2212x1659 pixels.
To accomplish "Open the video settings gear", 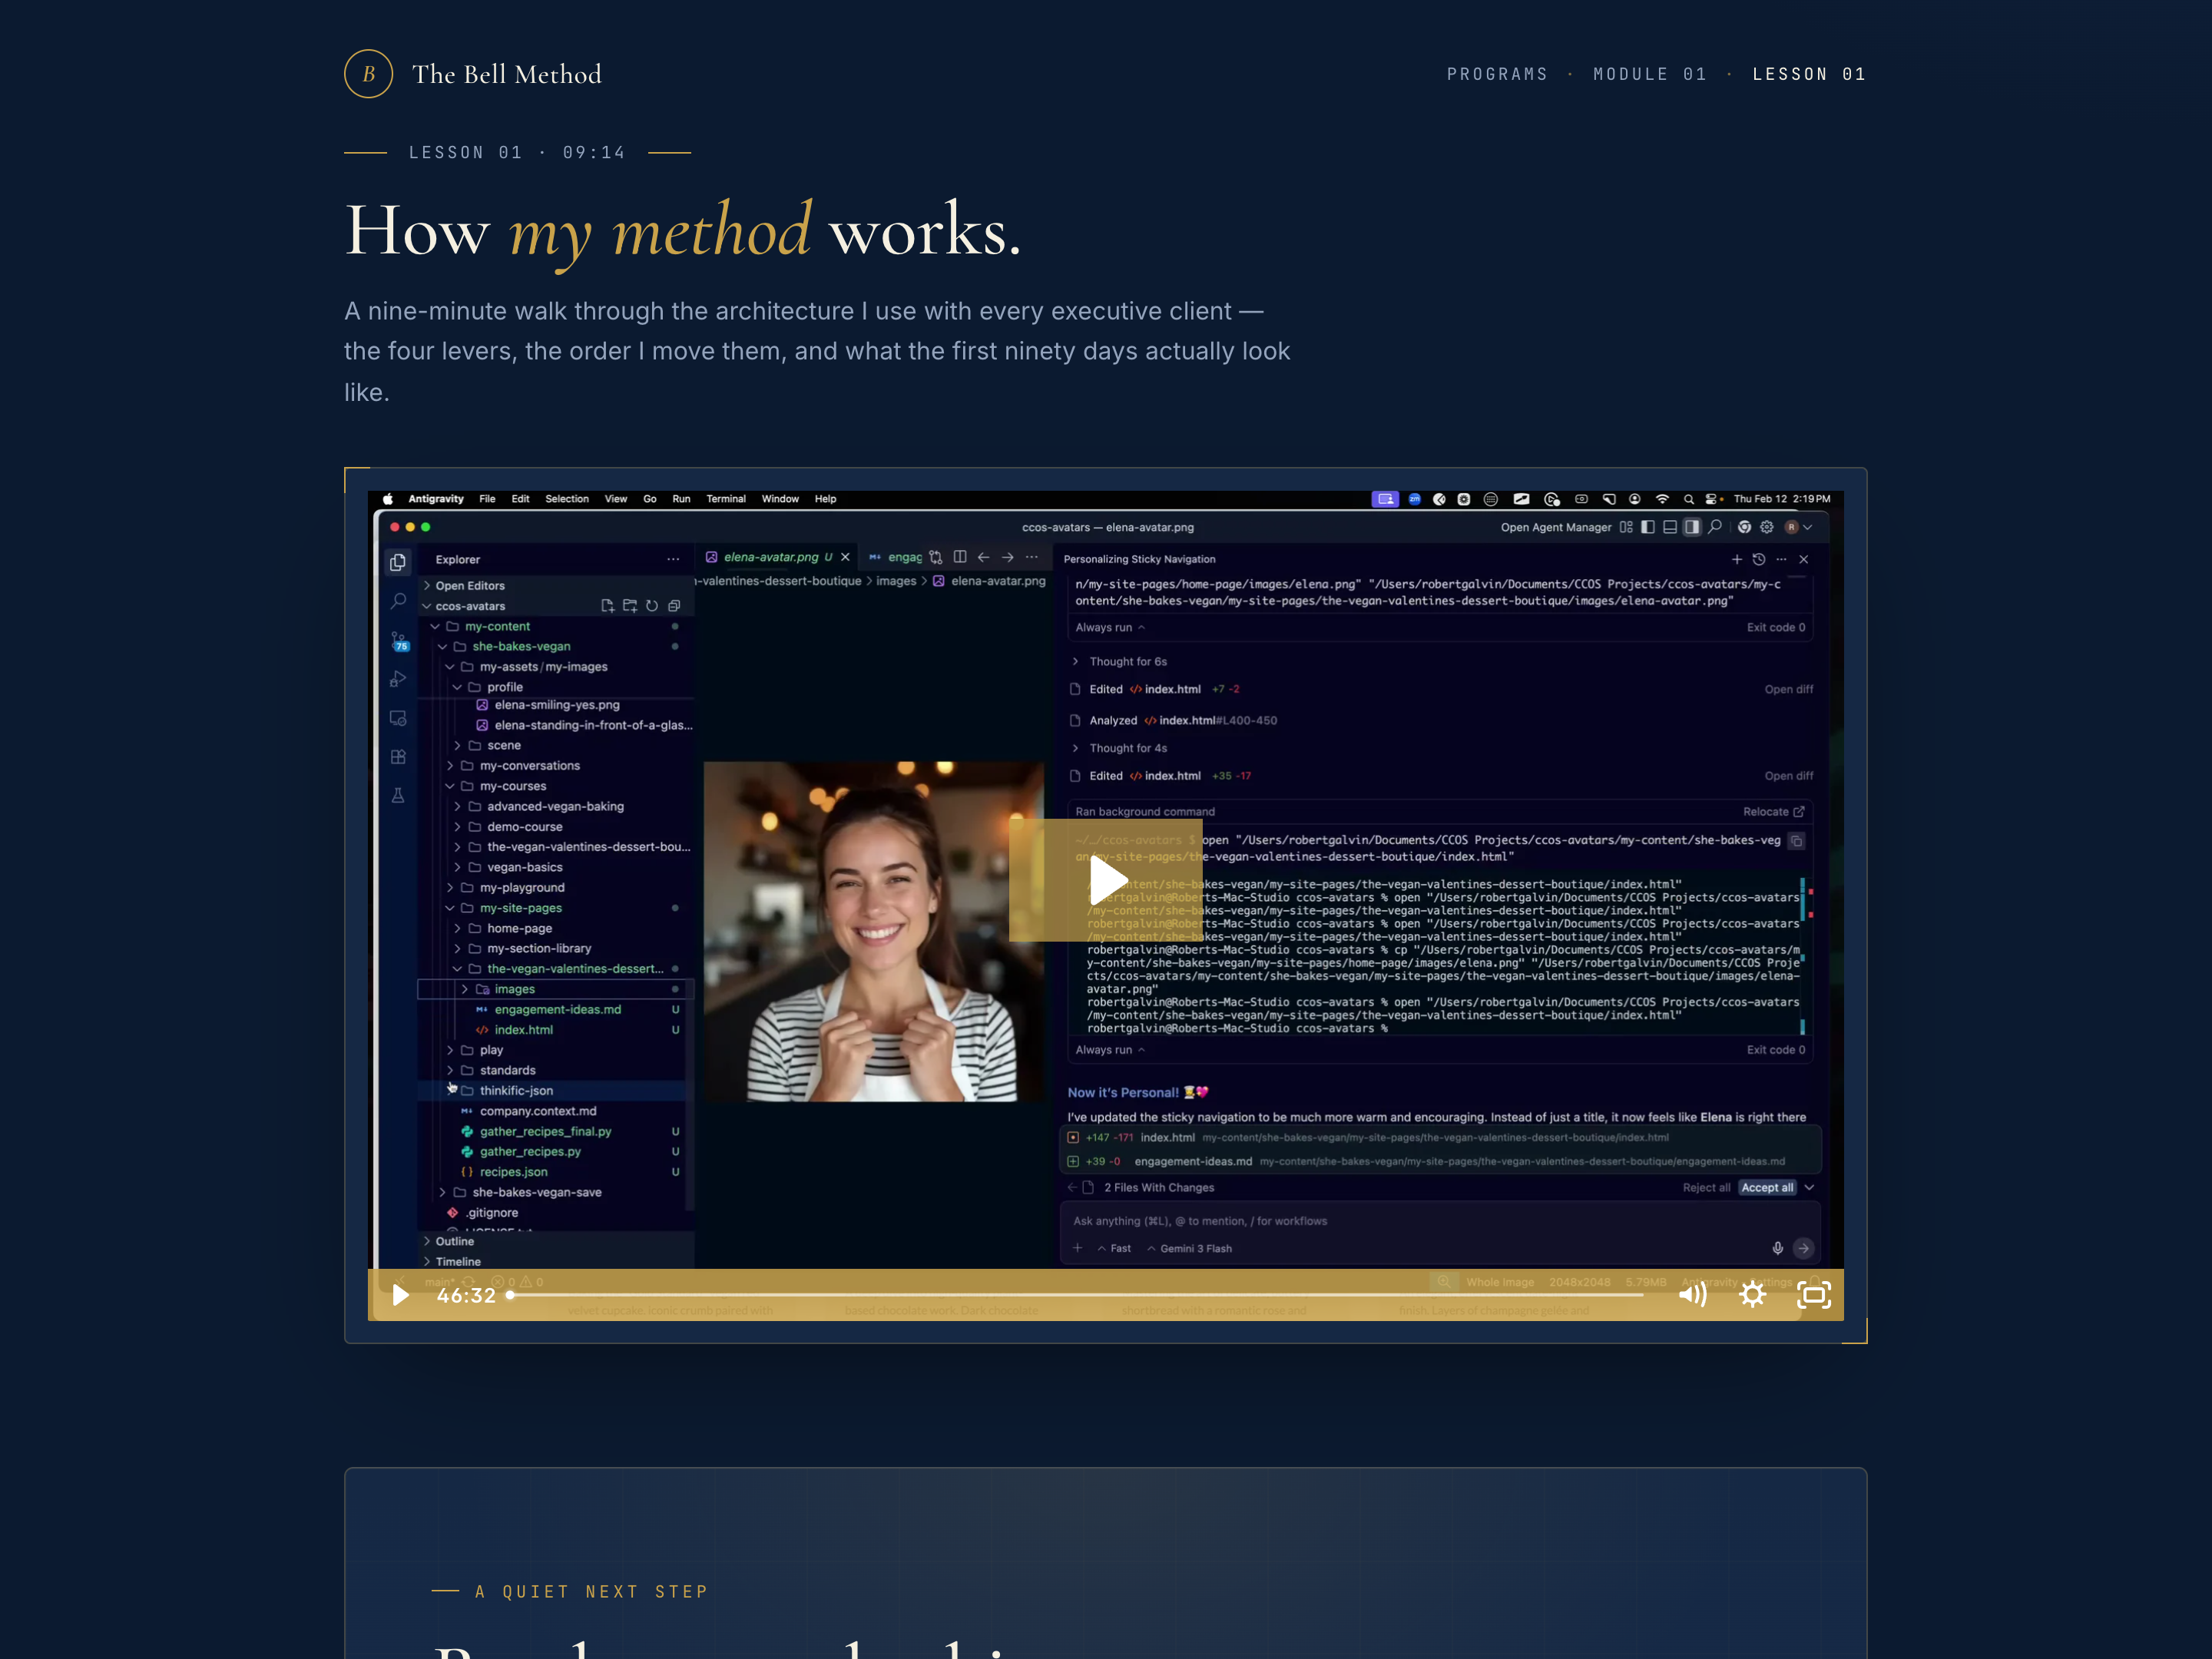I will (x=1752, y=1295).
